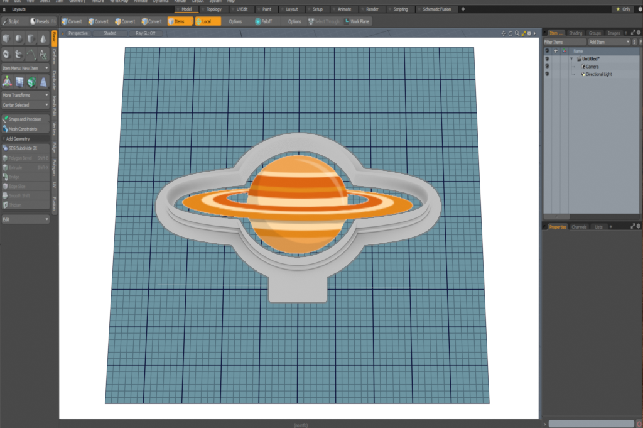Select the Cone primitive tool icon
The image size is (643, 428).
(43, 39)
